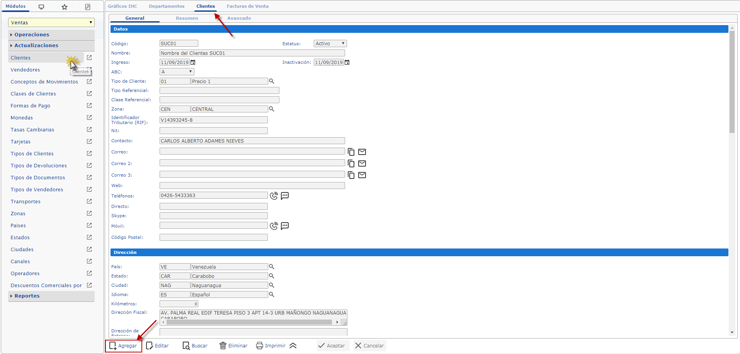Viewport: 740px width, 354px height.
Task: Open Clientes in a new window icon
Action: point(89,58)
